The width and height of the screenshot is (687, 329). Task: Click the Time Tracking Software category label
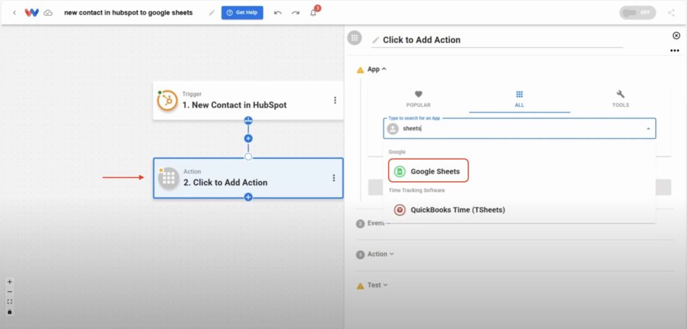pos(417,191)
